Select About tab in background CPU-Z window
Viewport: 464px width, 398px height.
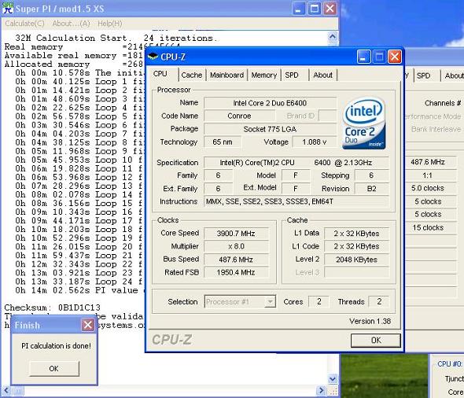(453, 76)
